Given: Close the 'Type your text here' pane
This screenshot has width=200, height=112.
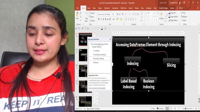Looking at the screenshot, I should point(110,39).
